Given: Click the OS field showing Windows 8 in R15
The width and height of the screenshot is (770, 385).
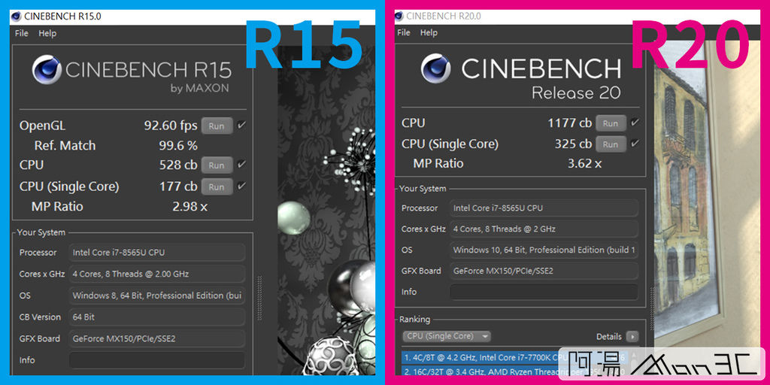Looking at the screenshot, I should pos(156,296).
